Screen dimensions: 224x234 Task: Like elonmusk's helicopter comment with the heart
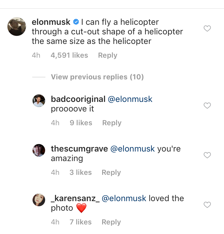207,28
